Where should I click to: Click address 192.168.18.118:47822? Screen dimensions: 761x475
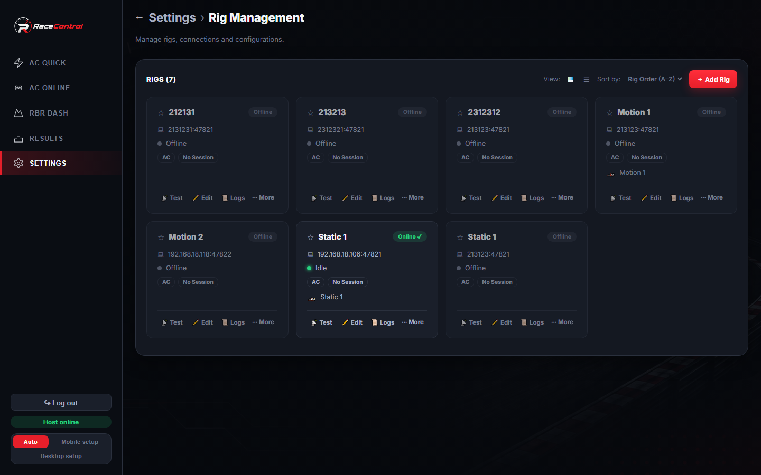click(200, 254)
